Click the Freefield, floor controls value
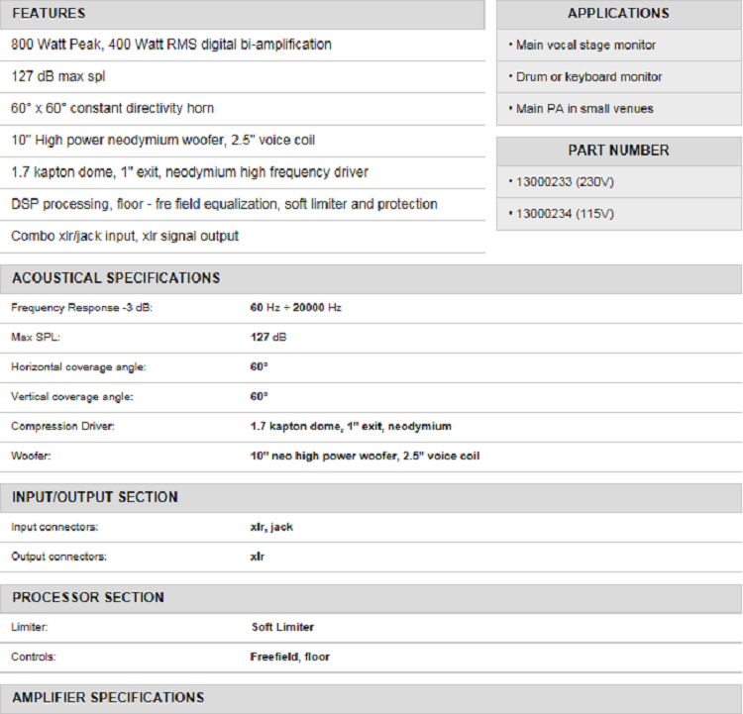 click(289, 657)
